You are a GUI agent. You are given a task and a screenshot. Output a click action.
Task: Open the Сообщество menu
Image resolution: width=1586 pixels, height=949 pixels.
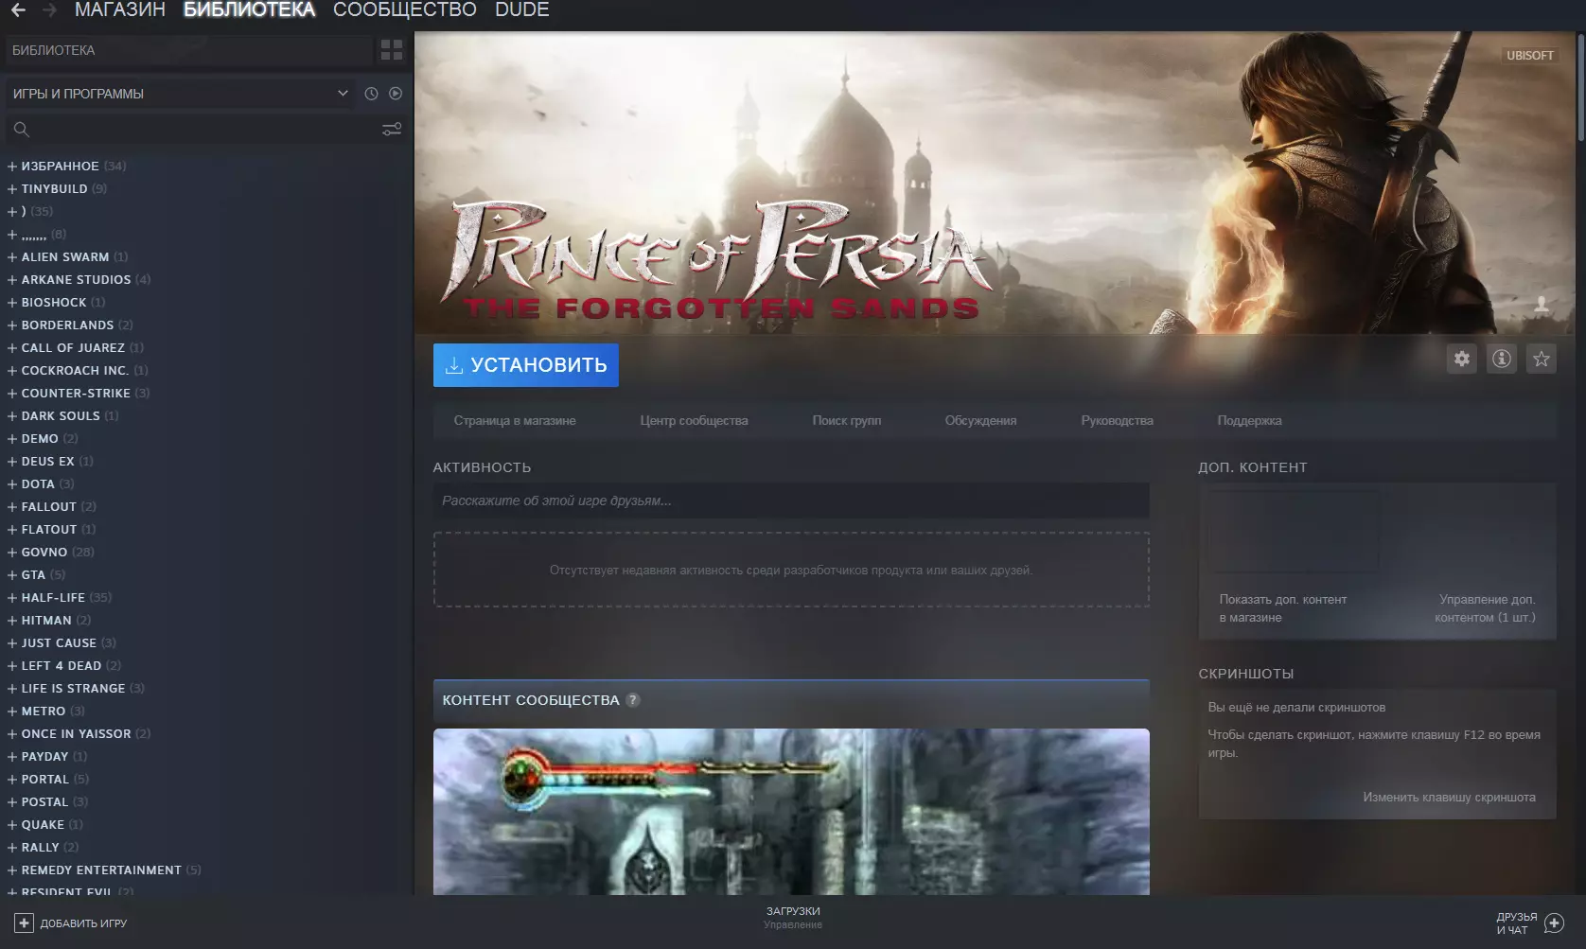[405, 10]
